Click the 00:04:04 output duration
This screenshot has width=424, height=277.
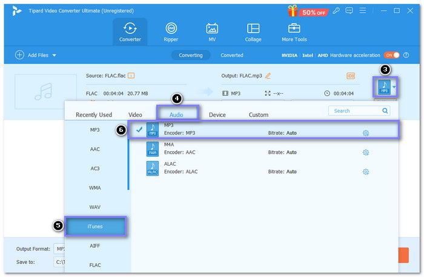[343, 93]
